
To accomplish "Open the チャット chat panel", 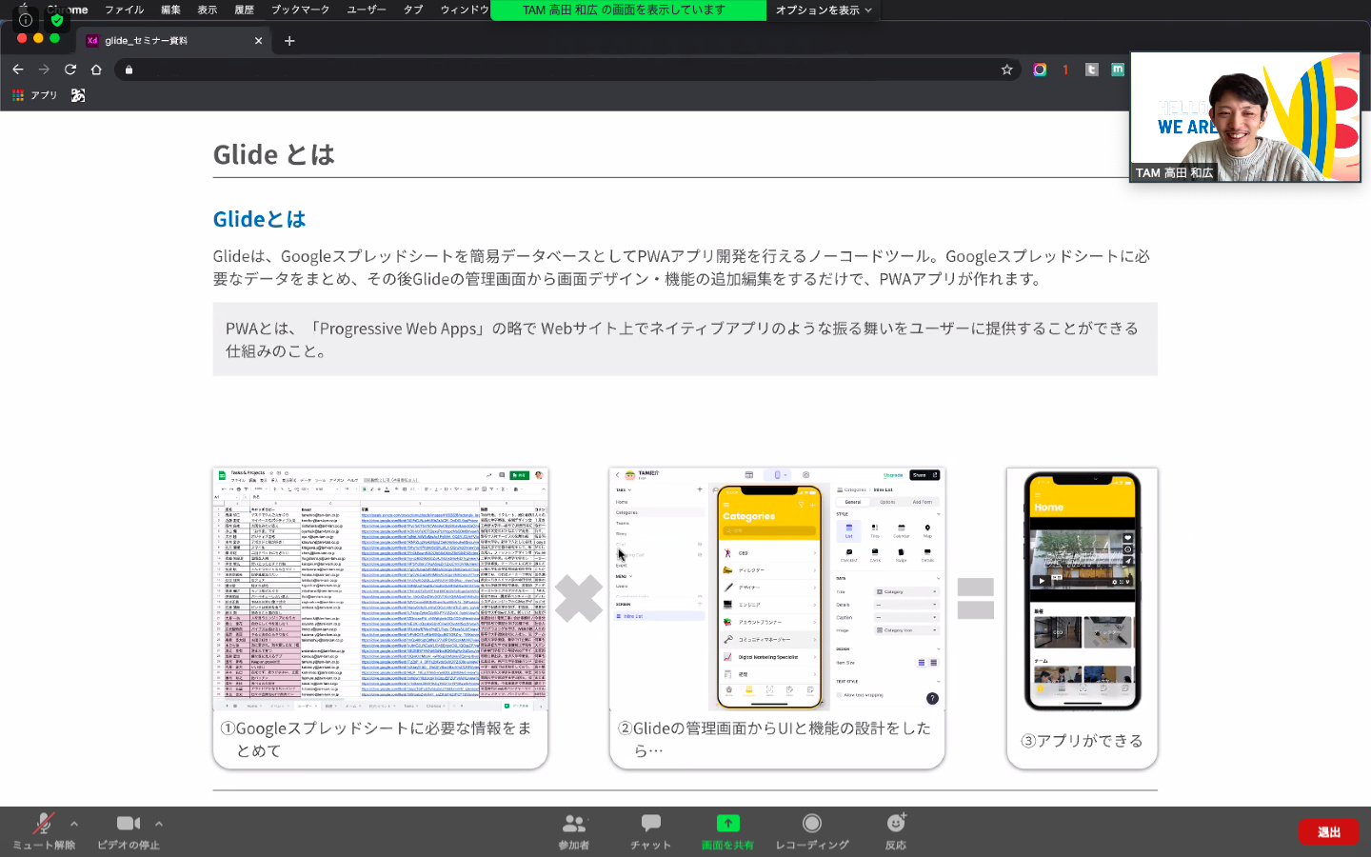I will tap(650, 831).
